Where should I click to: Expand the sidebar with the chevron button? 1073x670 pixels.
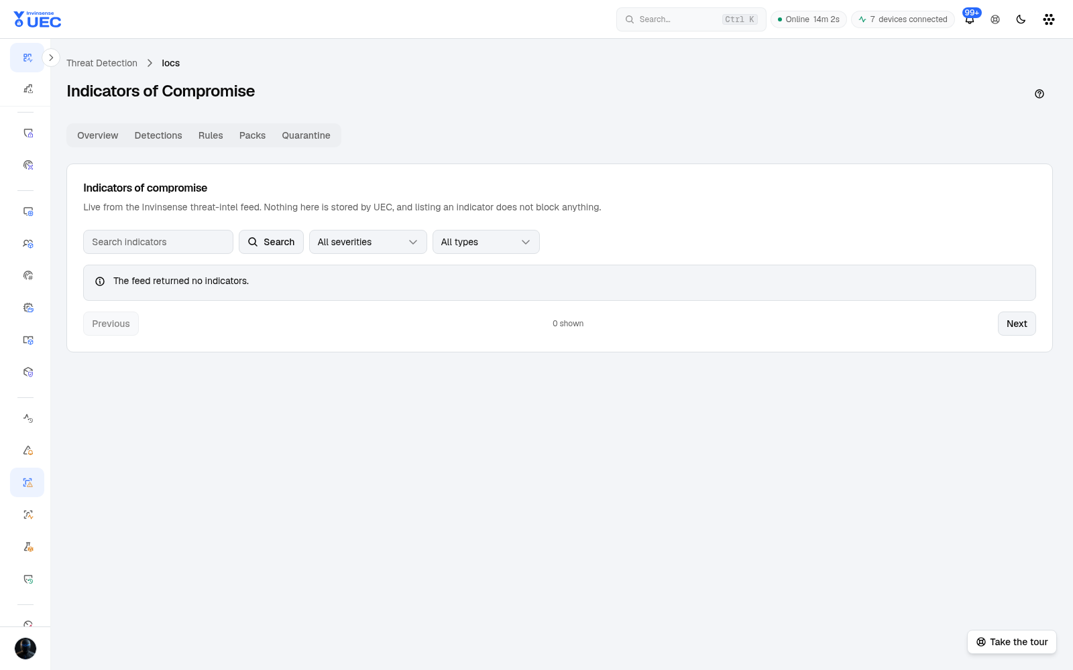51,58
